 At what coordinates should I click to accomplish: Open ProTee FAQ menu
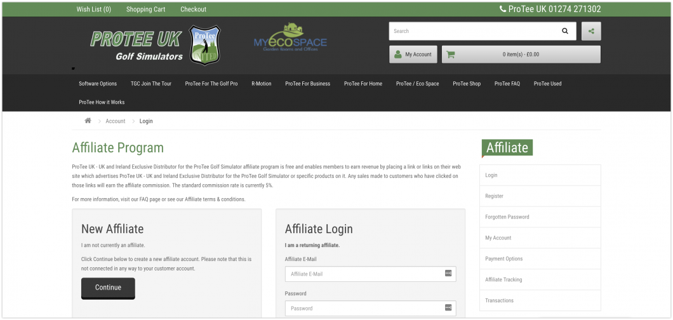pos(507,84)
